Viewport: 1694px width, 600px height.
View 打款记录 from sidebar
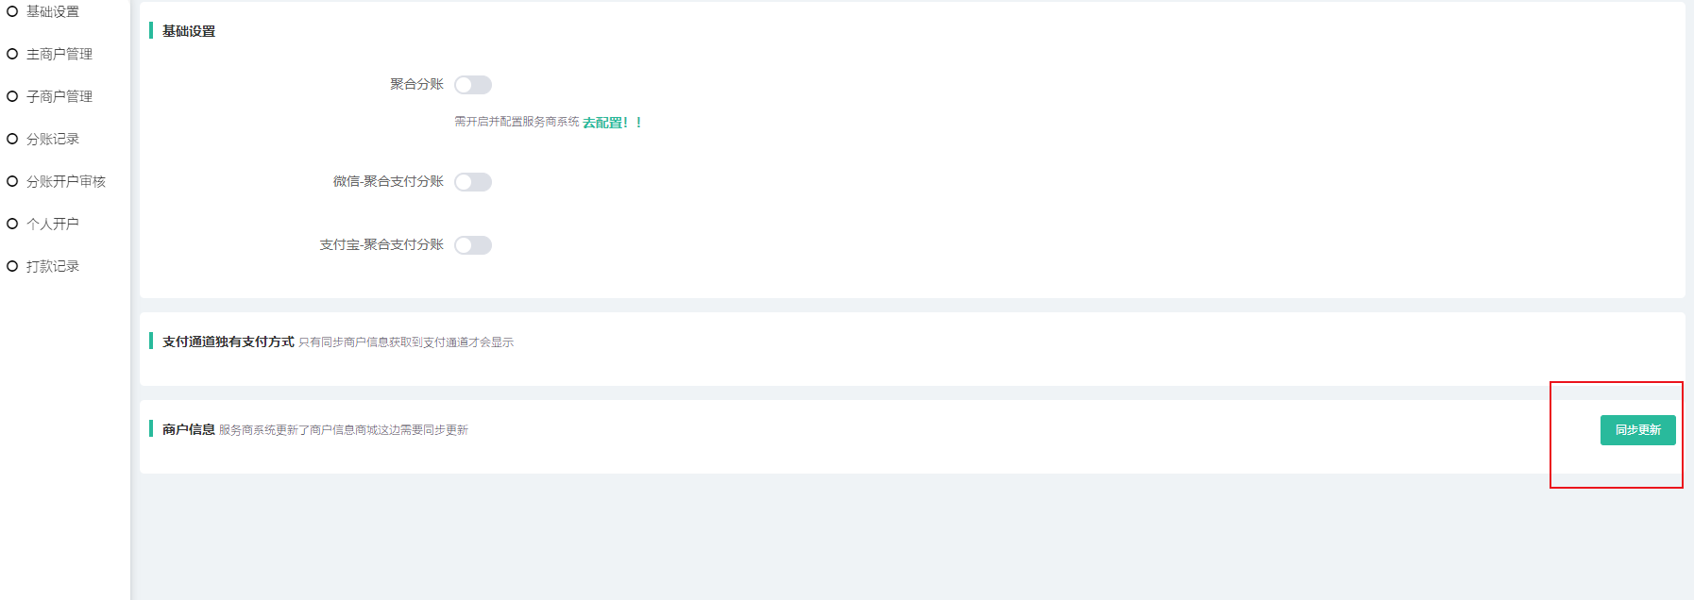click(53, 266)
